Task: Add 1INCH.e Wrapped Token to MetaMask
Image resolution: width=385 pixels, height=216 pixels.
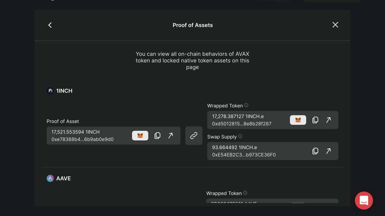Action: pos(298,120)
